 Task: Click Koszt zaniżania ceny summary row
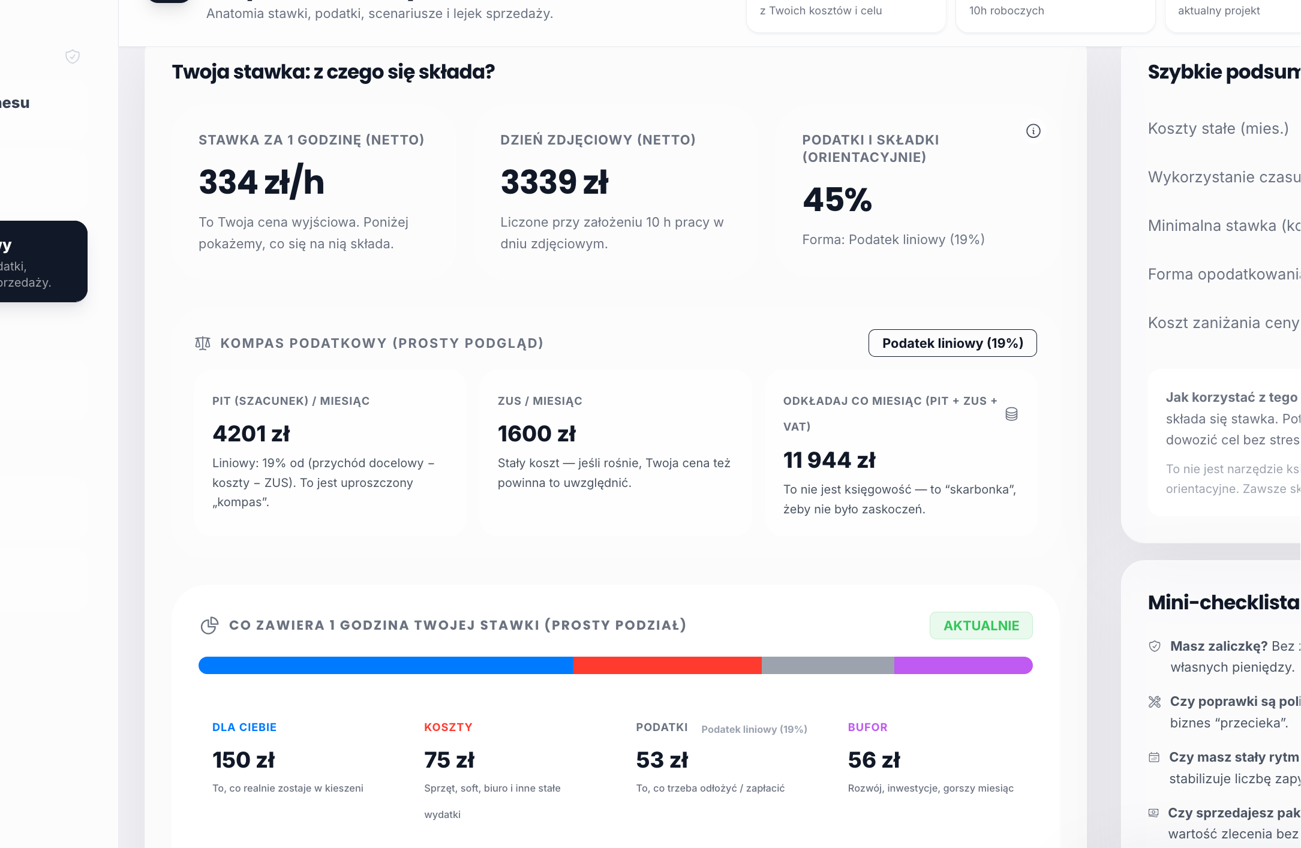point(1224,323)
